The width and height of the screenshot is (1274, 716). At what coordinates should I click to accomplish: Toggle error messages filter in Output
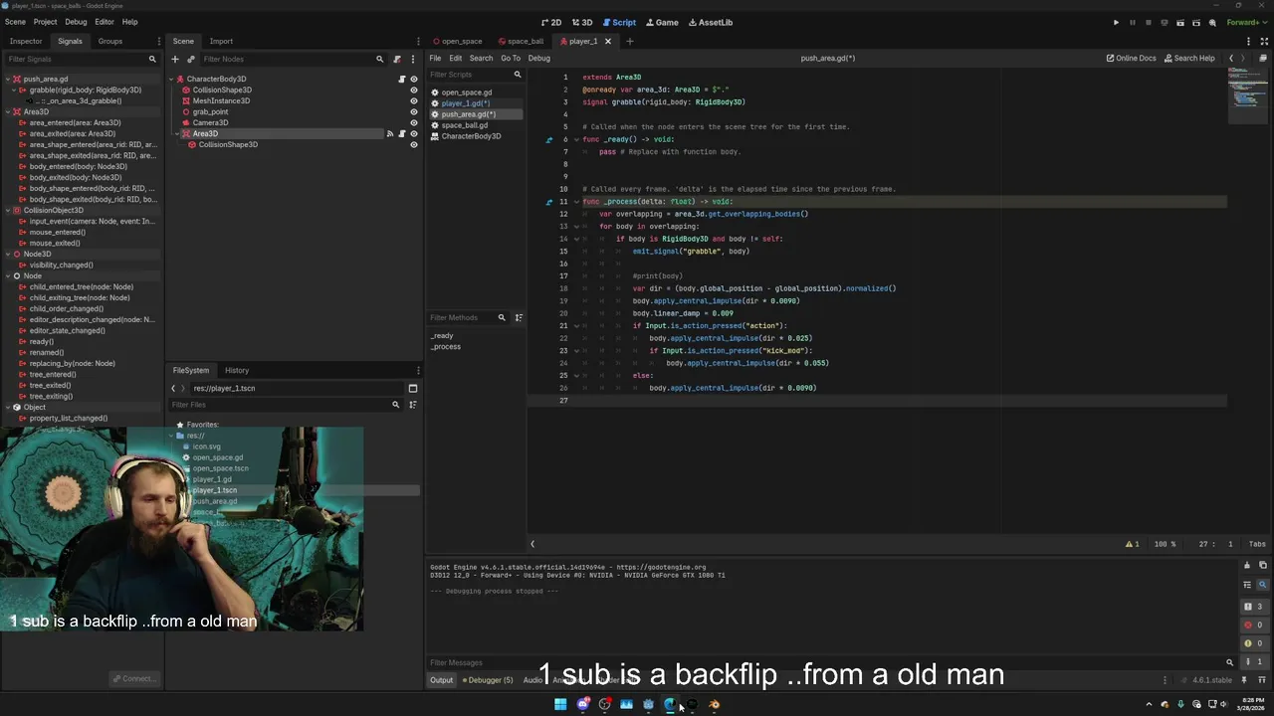pos(1254,625)
